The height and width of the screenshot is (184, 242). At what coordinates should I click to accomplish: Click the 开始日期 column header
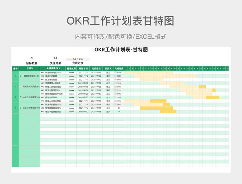click(83, 68)
